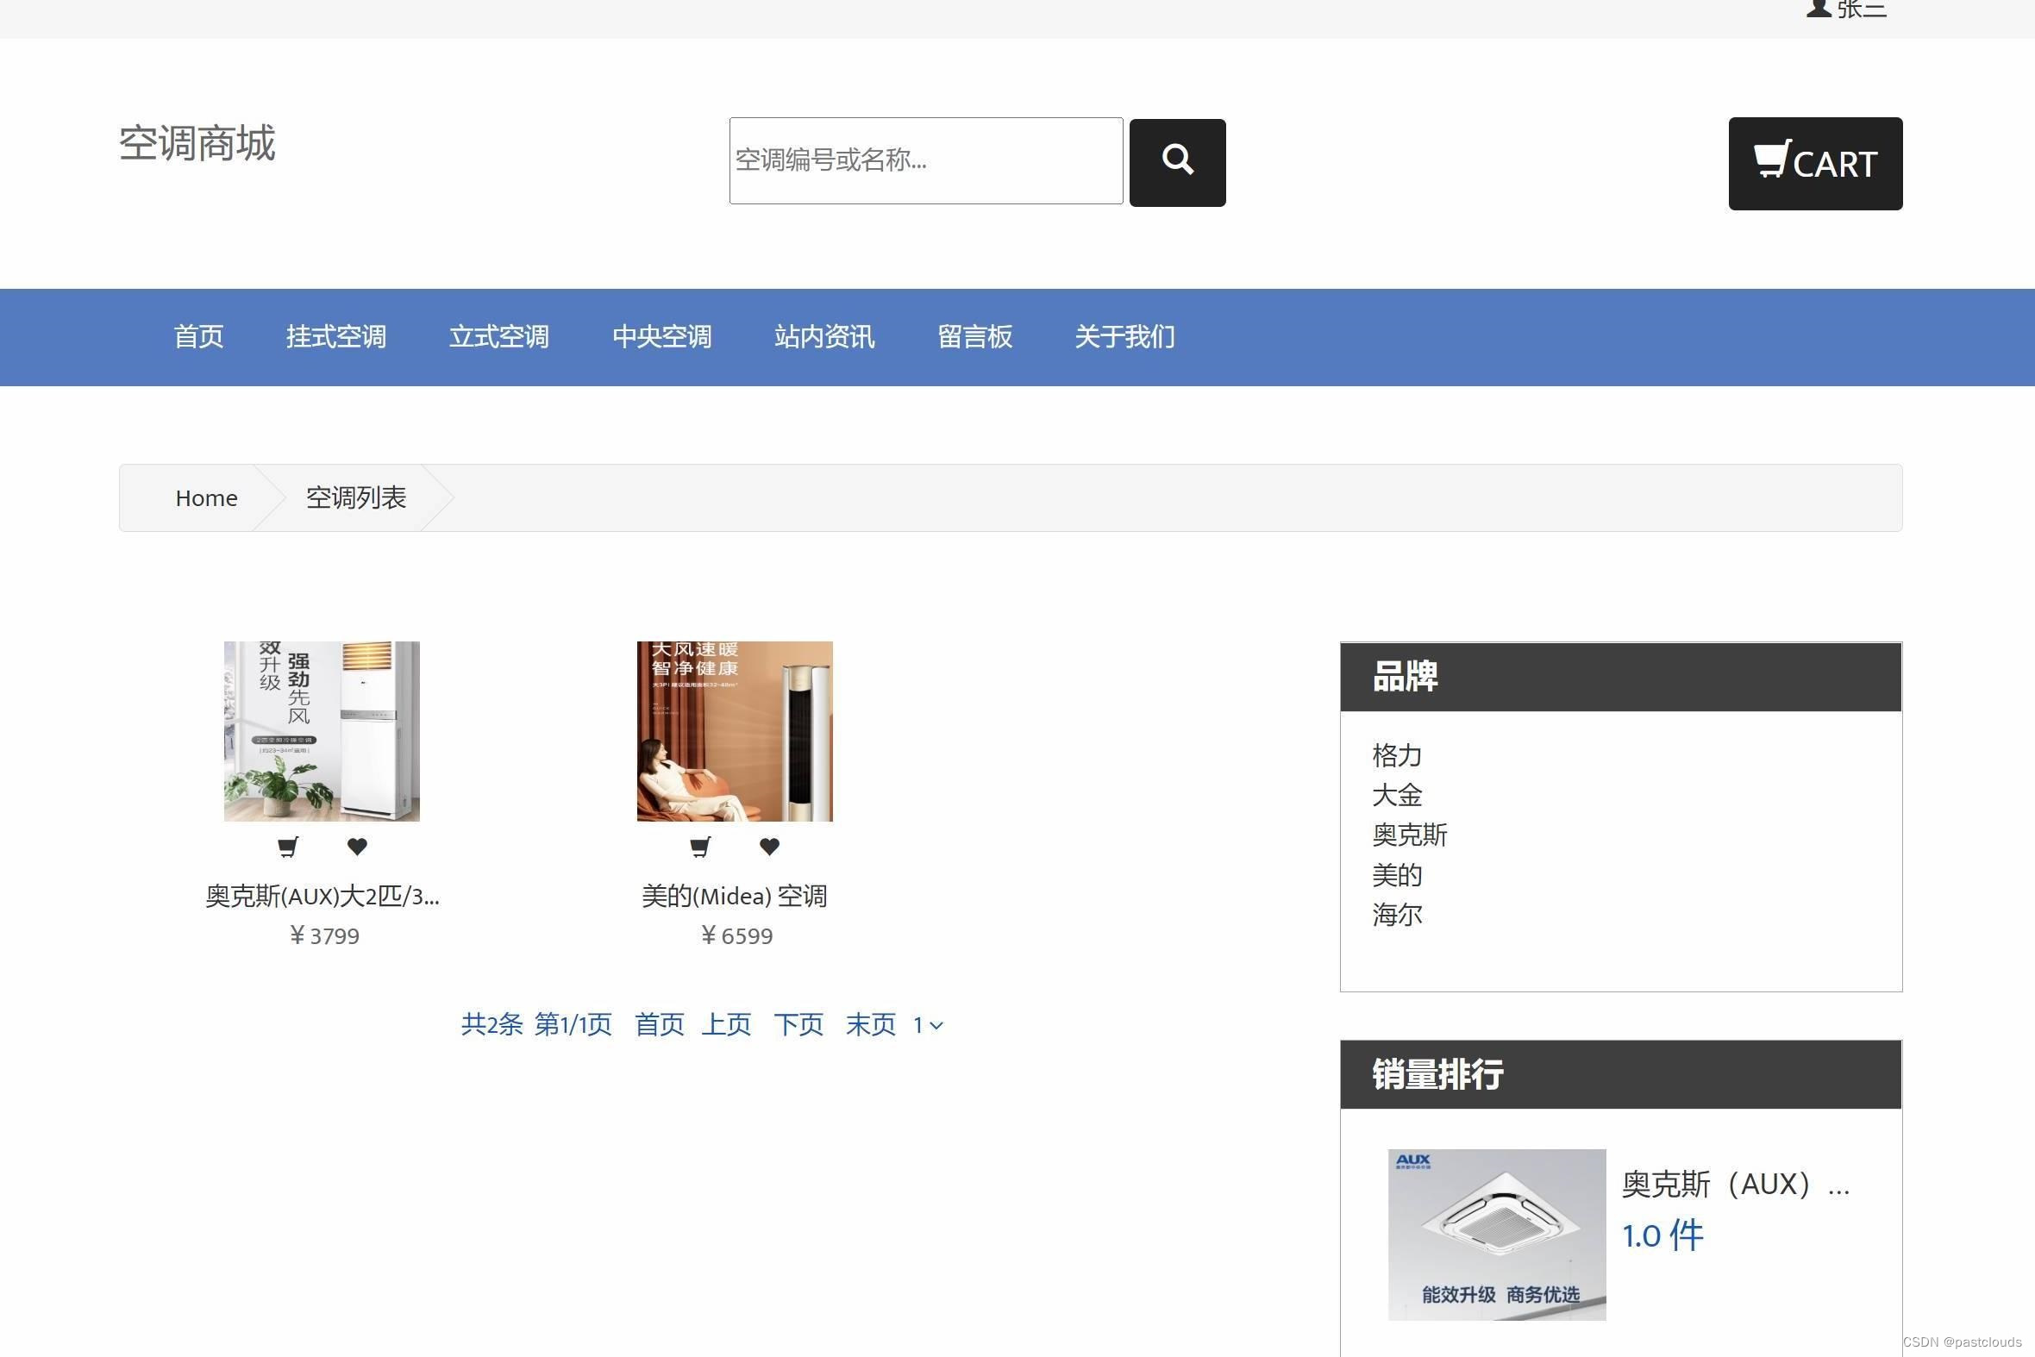The image size is (2035, 1357).
Task: Toggle the heart favorite on the 奥克斯 product
Action: tap(358, 847)
